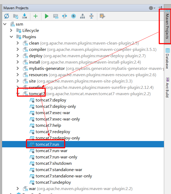Click Generate Sources and Update Folders icon
The image size is (171, 194).
point(16,16)
